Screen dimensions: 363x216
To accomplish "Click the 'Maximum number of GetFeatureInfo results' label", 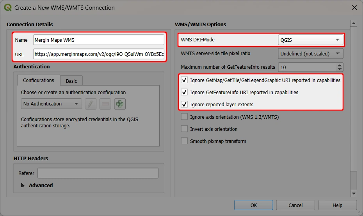I will click(228, 67).
